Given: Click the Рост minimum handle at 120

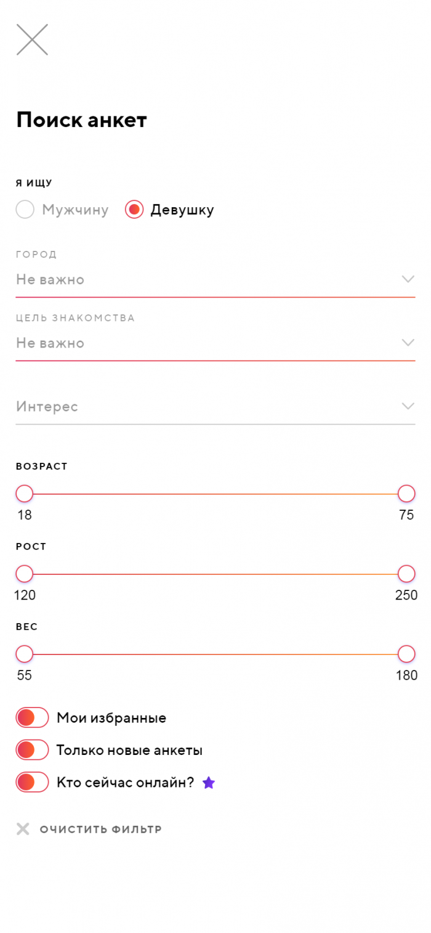Looking at the screenshot, I should pyautogui.click(x=25, y=574).
